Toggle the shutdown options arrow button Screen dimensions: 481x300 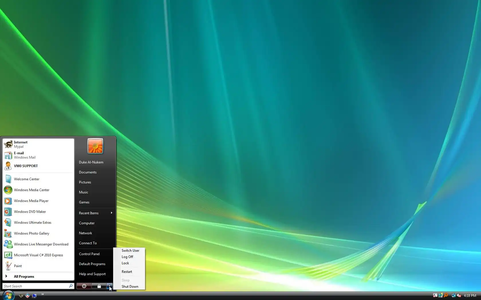109,286
